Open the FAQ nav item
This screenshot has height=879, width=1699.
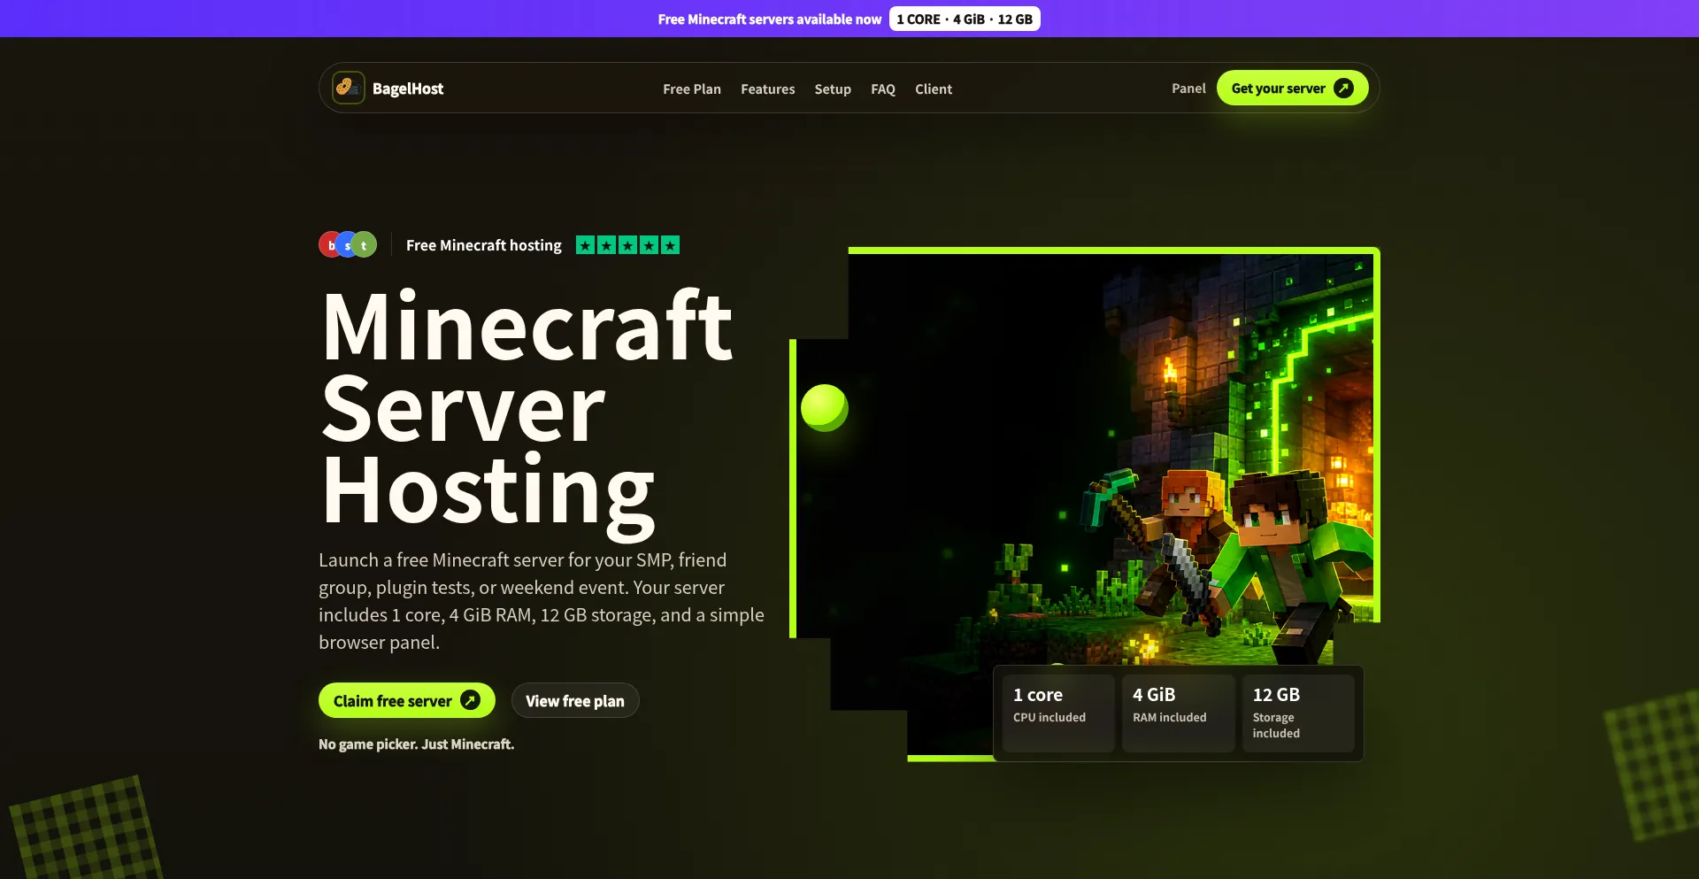pos(883,89)
